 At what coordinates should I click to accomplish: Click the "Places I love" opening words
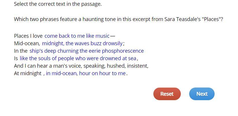pos(28,36)
